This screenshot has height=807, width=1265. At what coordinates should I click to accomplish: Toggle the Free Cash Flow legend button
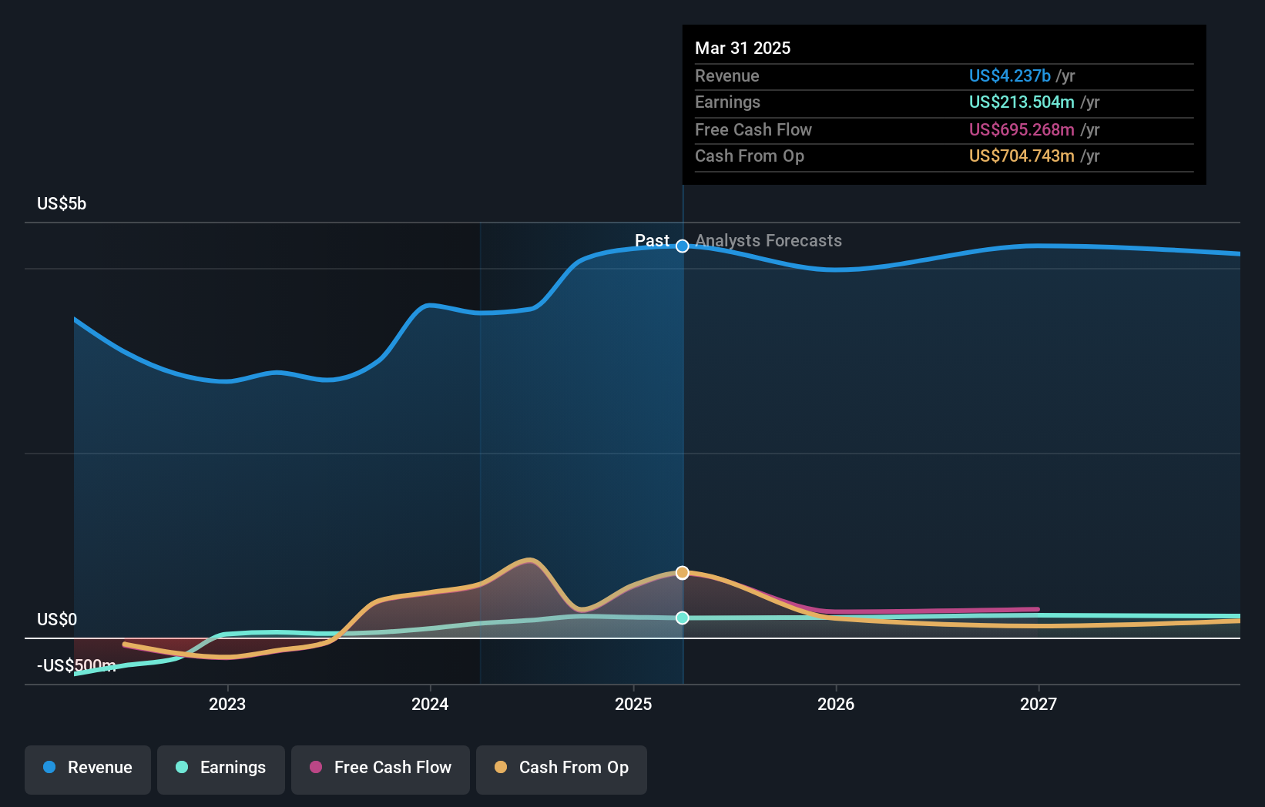[381, 769]
